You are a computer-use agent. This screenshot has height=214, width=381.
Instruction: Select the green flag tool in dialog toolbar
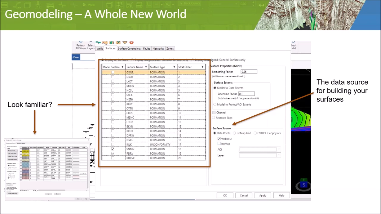98,42
